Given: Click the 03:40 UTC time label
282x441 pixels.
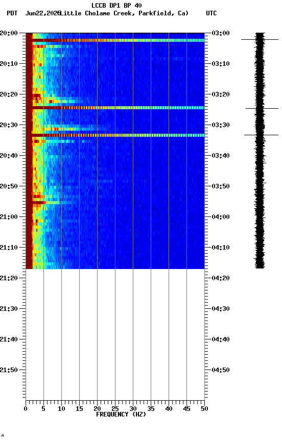Looking at the screenshot, I should [x=221, y=156].
